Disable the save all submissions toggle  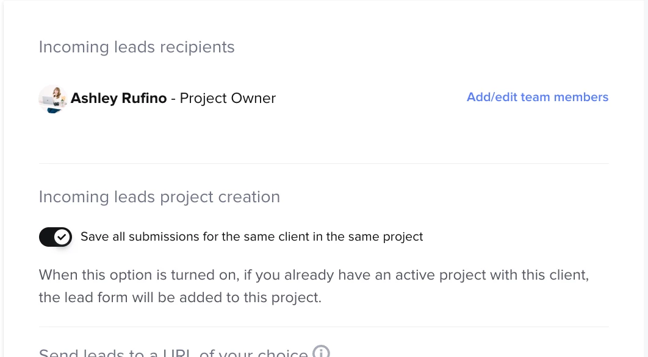click(x=56, y=237)
